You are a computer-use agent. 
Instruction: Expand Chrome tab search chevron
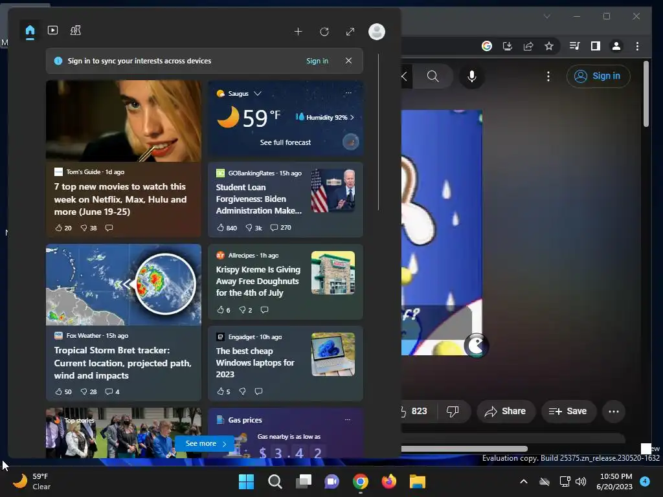546,16
